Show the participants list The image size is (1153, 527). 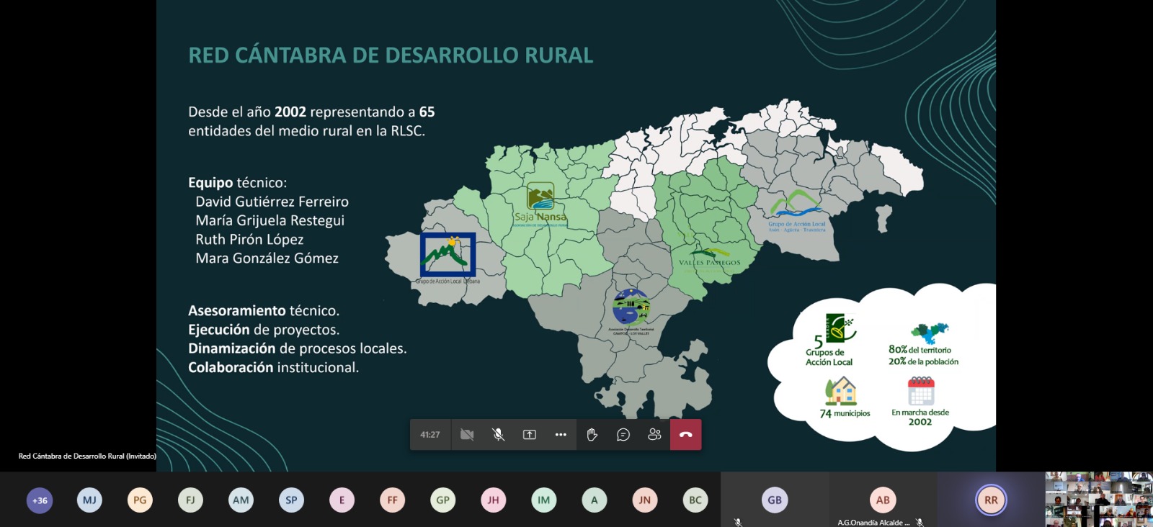(654, 435)
